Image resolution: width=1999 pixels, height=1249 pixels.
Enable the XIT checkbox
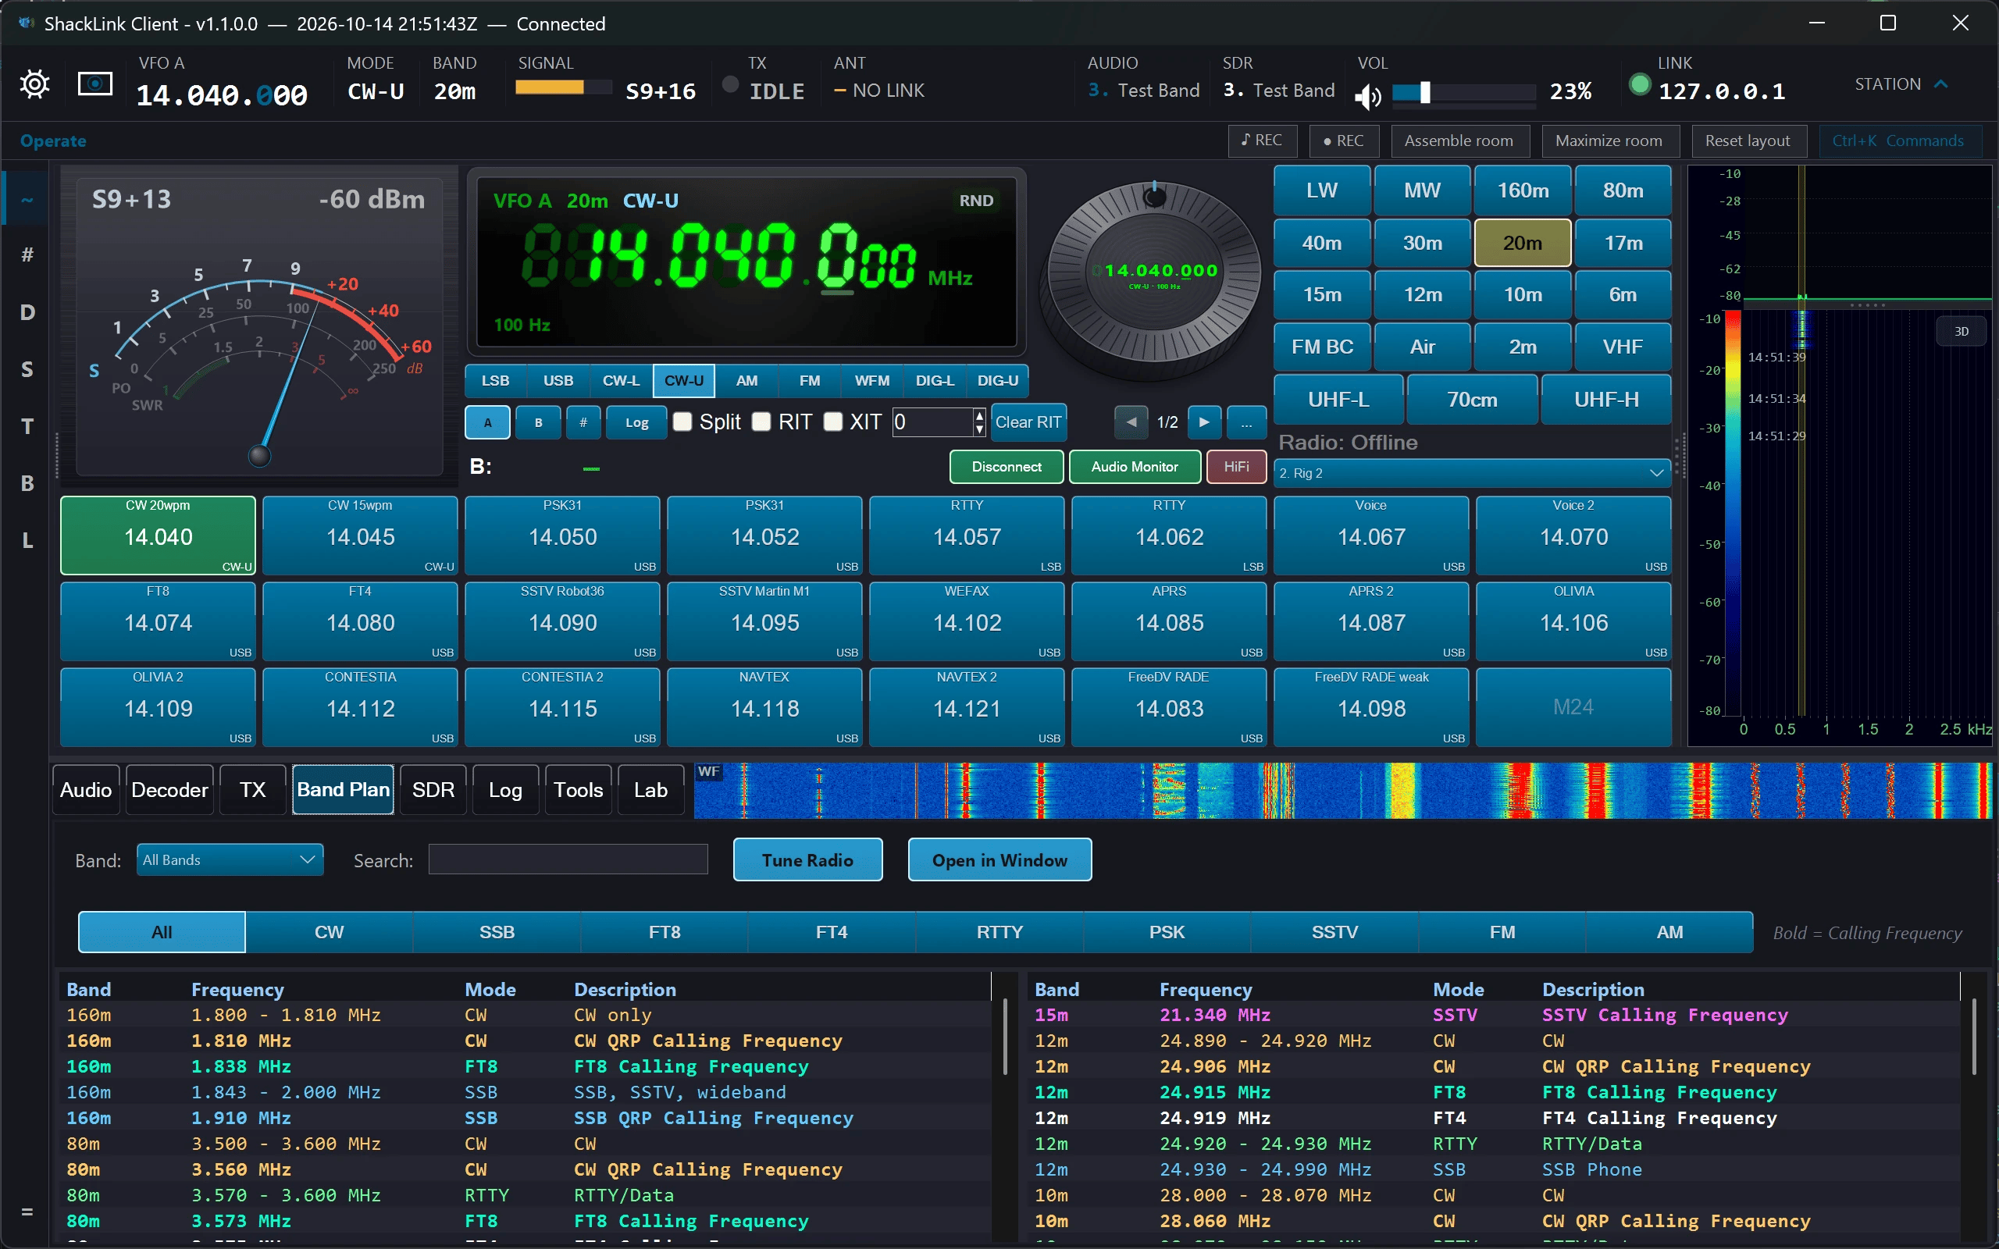833,422
